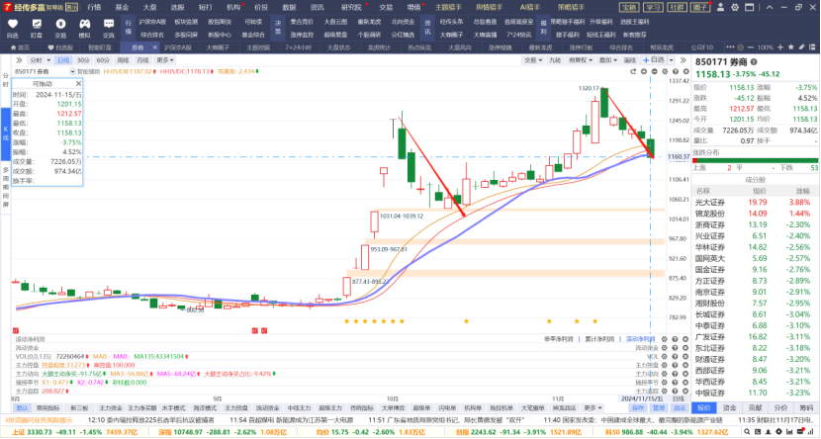This screenshot has width=821, height=439.
Task: Select the 60分 period
Action: pos(103,60)
